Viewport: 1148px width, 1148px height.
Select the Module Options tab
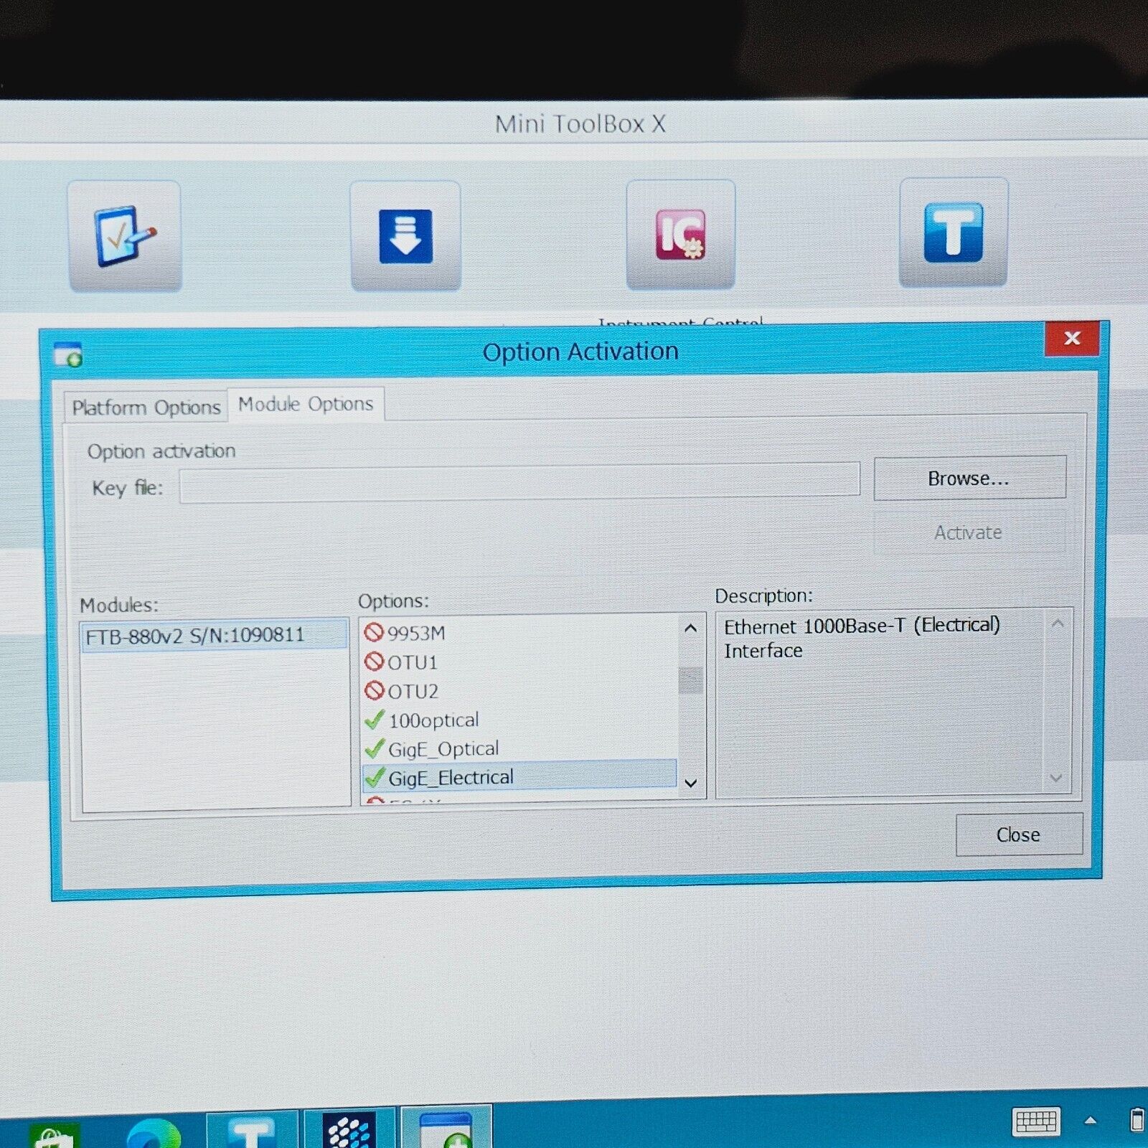coord(306,404)
